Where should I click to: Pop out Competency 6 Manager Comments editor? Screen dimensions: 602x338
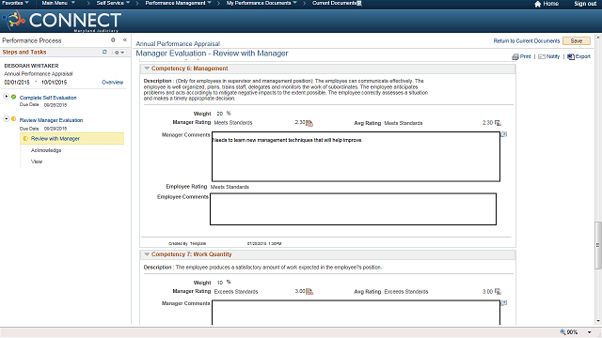[x=504, y=134]
